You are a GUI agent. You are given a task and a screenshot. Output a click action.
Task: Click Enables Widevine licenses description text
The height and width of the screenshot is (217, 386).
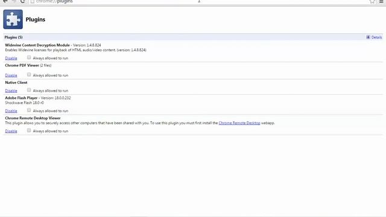(75, 50)
